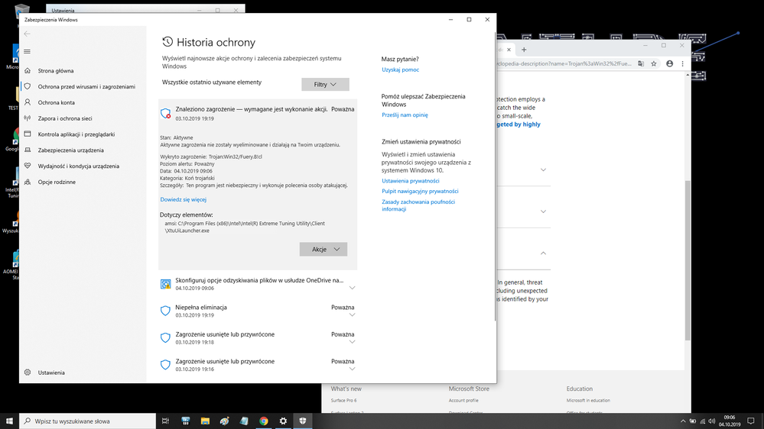Open the Akcje dropdown button
The height and width of the screenshot is (429, 764).
(323, 249)
